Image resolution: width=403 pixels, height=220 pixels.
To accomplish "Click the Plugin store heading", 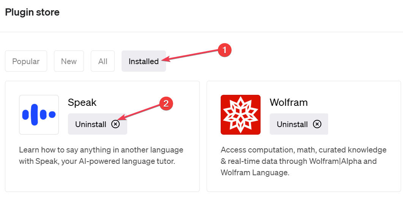I will click(32, 12).
